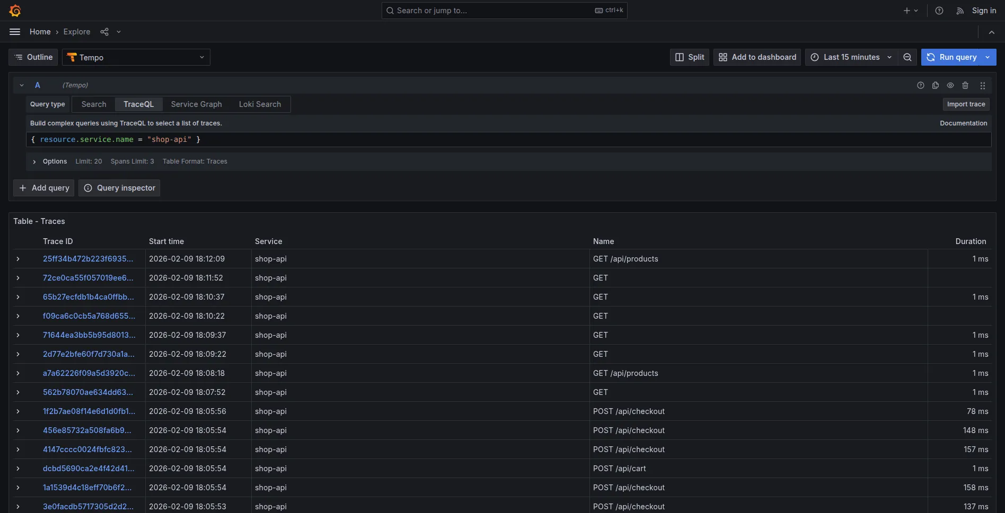Screen dimensions: 1005x513
Task: Expand the first POST /api/checkout trace row
Action: (18, 411)
